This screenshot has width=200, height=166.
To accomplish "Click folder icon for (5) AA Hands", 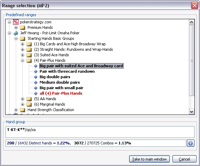I will click(x=29, y=99).
